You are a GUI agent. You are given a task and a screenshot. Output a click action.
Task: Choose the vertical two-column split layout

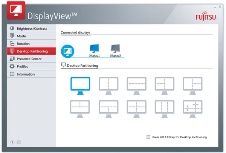108,86
